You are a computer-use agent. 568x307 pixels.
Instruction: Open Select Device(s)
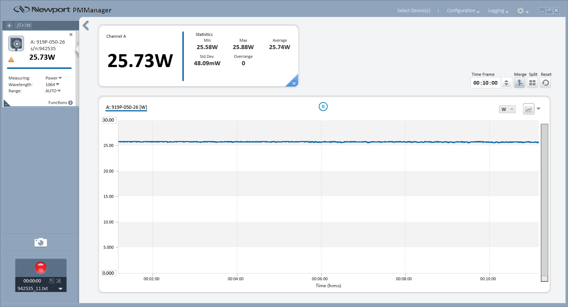(414, 11)
